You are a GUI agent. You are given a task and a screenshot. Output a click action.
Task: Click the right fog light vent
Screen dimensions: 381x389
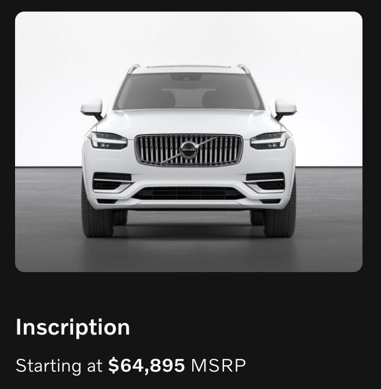(x=265, y=182)
